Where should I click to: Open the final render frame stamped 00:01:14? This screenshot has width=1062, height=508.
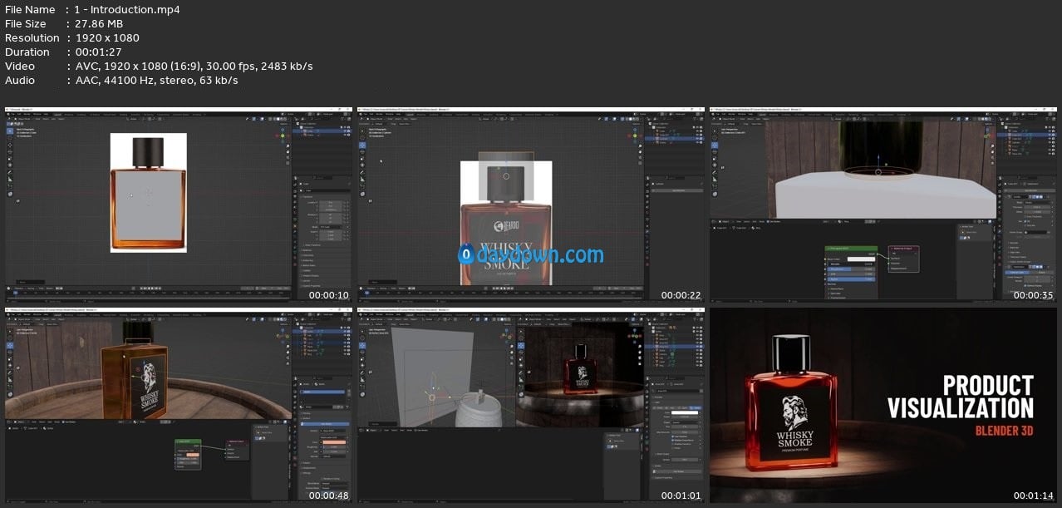(x=883, y=406)
